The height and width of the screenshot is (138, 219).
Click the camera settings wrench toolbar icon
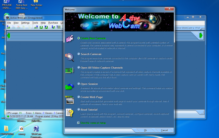tap(13, 27)
